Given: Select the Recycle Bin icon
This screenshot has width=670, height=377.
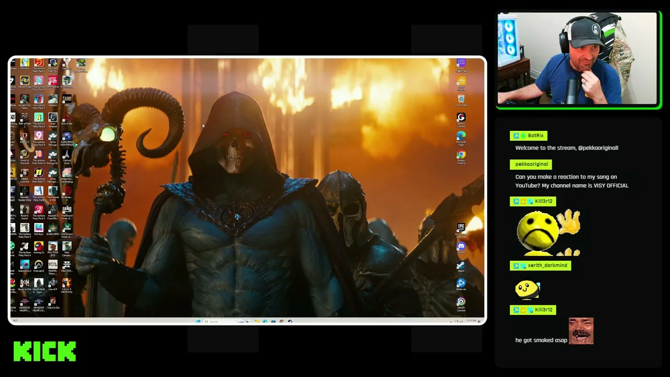Looking at the screenshot, I should pos(461,100).
